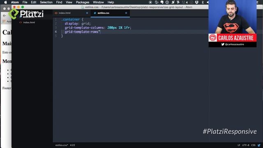Click line number 4 in the gutter
This screenshot has width=263, height=148.
pos(56,32)
